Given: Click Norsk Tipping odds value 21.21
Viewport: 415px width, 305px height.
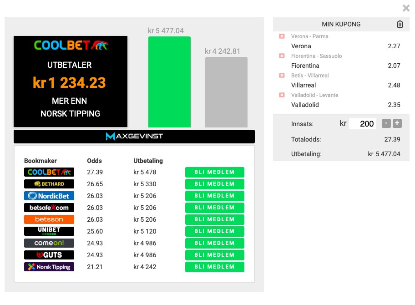Looking at the screenshot, I should pyautogui.click(x=95, y=267).
